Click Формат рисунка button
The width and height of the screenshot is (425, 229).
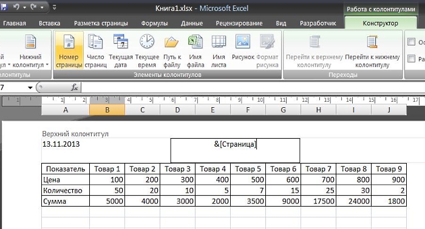[x=267, y=50]
